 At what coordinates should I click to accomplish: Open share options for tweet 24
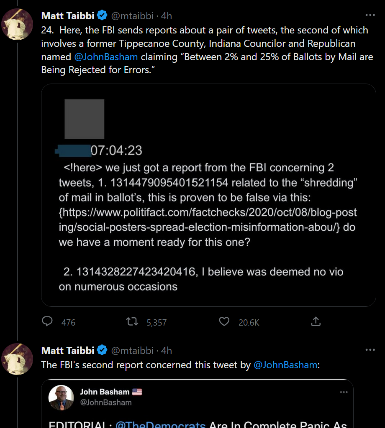tap(316, 321)
